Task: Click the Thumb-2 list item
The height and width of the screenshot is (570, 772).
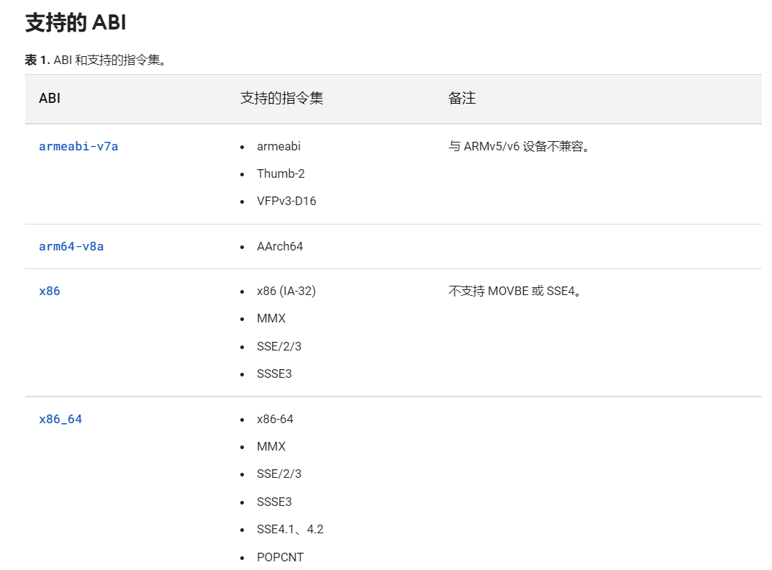Action: (281, 173)
